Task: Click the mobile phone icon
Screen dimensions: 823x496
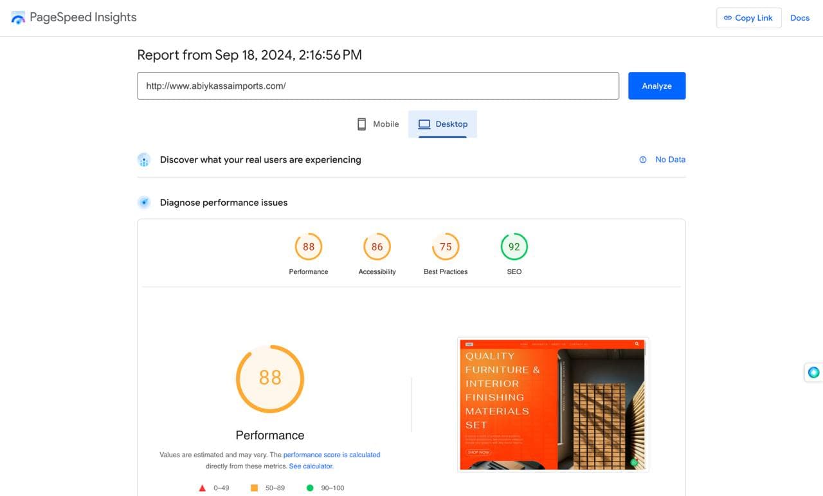Action: 361,124
